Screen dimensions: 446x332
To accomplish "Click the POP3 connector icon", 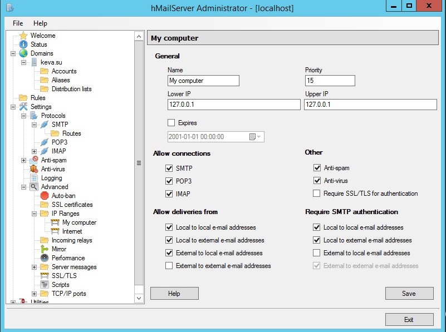I will [45, 142].
